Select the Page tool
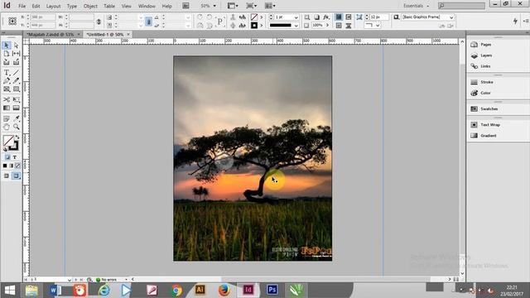This screenshot has height=298, width=530. pos(7,54)
